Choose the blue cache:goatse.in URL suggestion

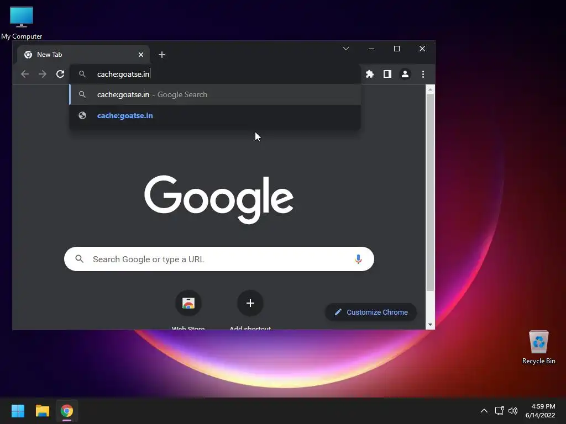point(215,115)
